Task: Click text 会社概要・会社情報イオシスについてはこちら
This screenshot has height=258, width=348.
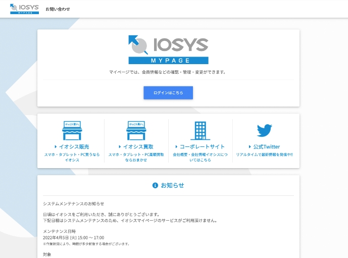Action: pyautogui.click(x=200, y=157)
